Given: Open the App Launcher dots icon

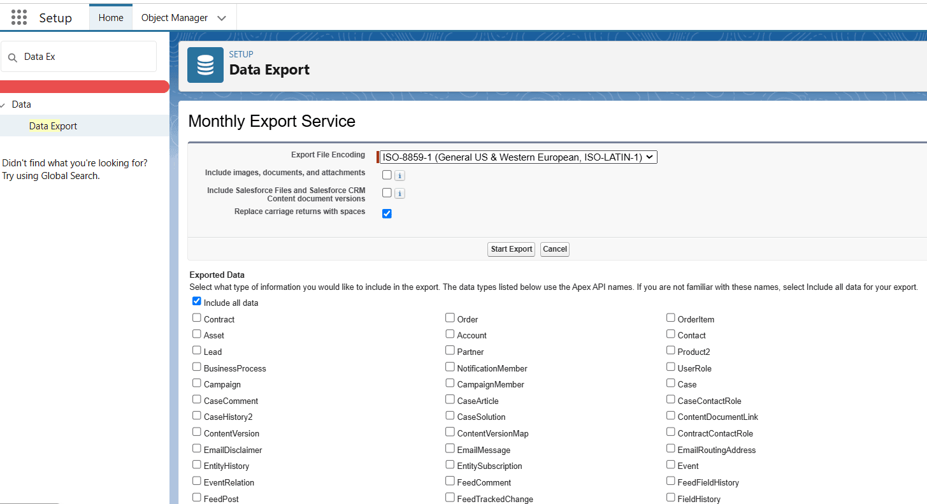Looking at the screenshot, I should 19,17.
